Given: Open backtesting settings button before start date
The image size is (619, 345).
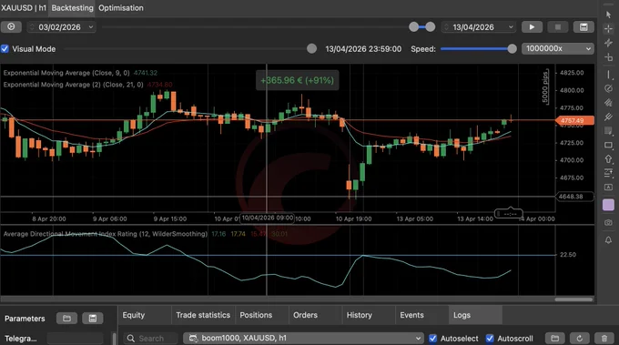Looking at the screenshot, I should pos(11,26).
